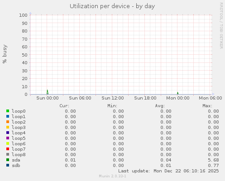
Task: Click the green sda spike near Sun 00:00
Action: (48, 92)
